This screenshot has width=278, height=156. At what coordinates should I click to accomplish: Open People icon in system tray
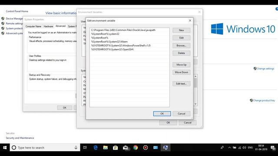pyautogui.click(x=222, y=147)
